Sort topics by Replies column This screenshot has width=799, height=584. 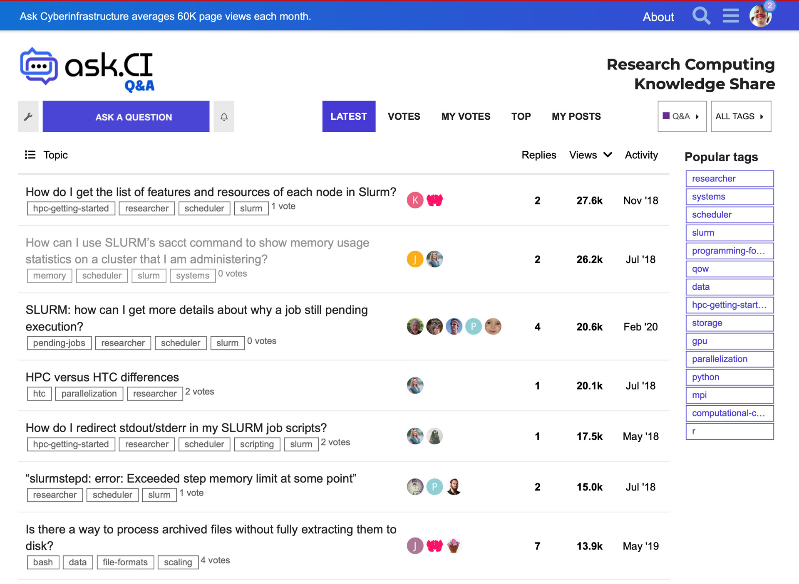point(538,155)
